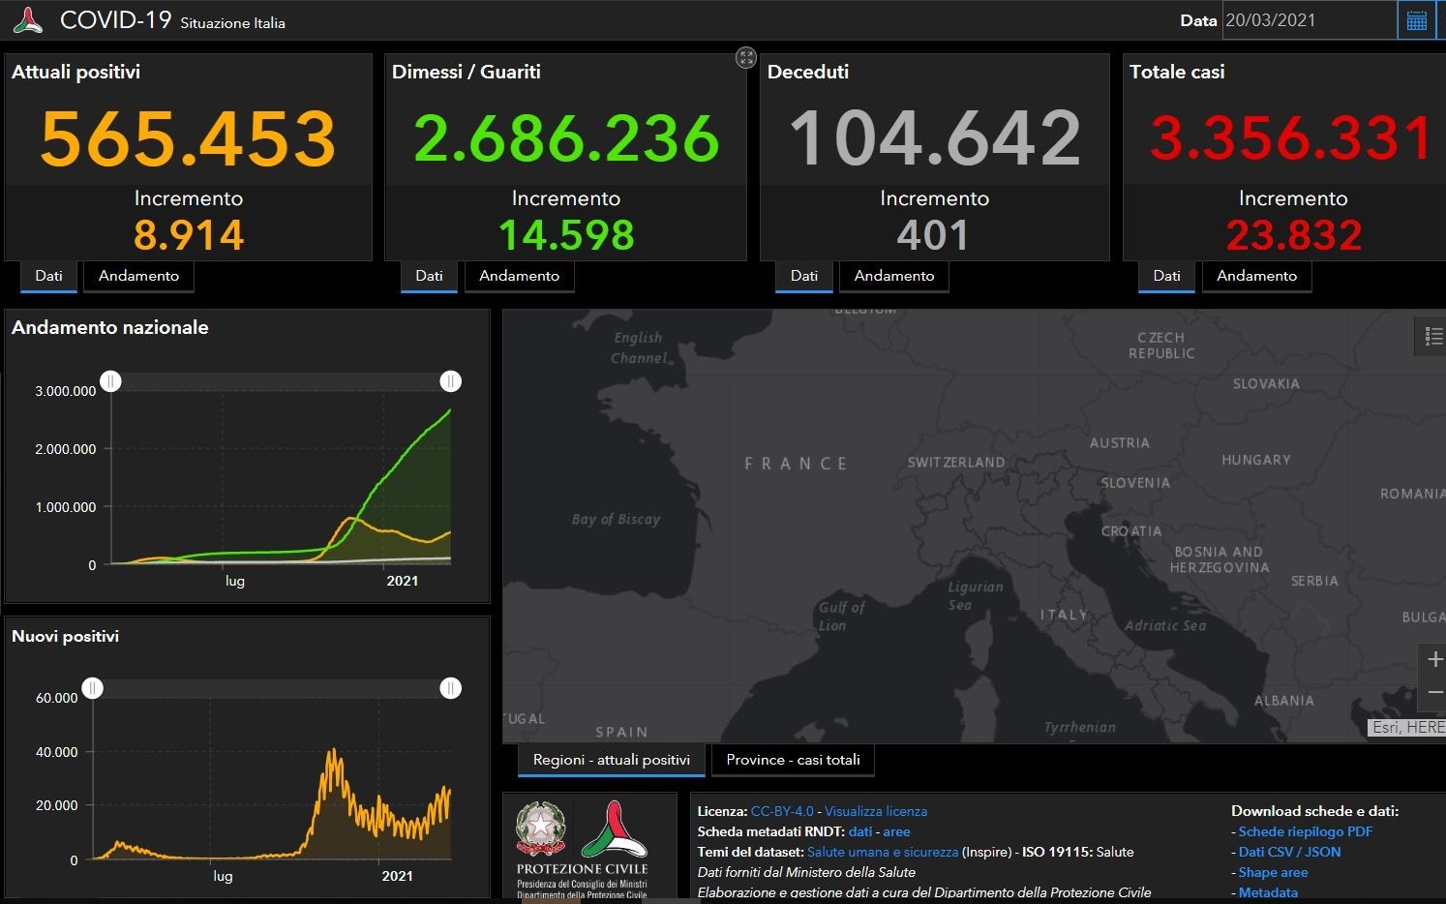Click the Protezione Civile footer logo
Image resolution: width=1446 pixels, height=904 pixels.
(x=614, y=829)
